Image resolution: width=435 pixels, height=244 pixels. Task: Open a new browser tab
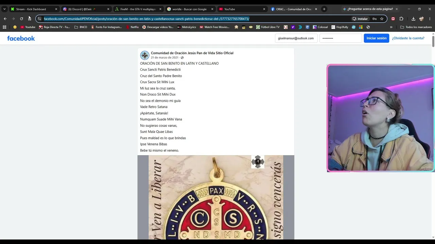tap(324, 9)
